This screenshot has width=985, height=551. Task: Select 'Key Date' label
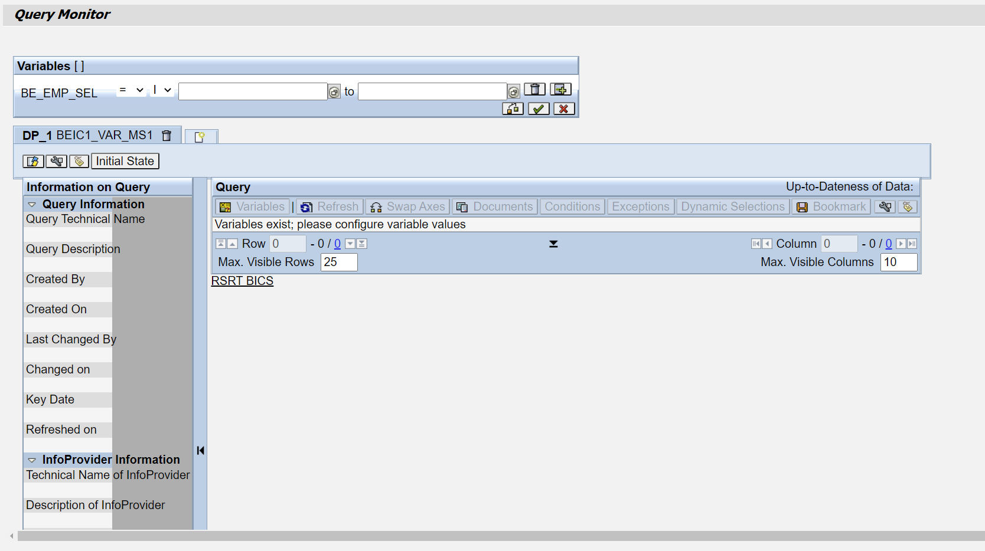click(50, 399)
